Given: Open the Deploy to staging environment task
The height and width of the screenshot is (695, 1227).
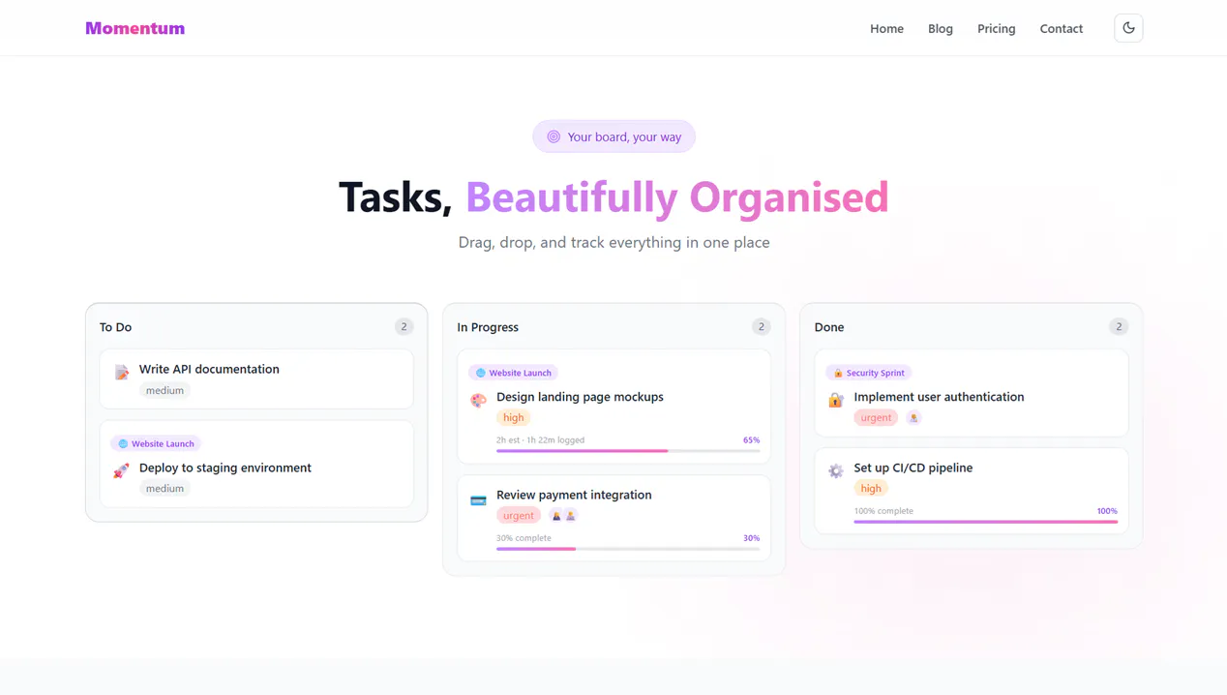Looking at the screenshot, I should pos(256,464).
